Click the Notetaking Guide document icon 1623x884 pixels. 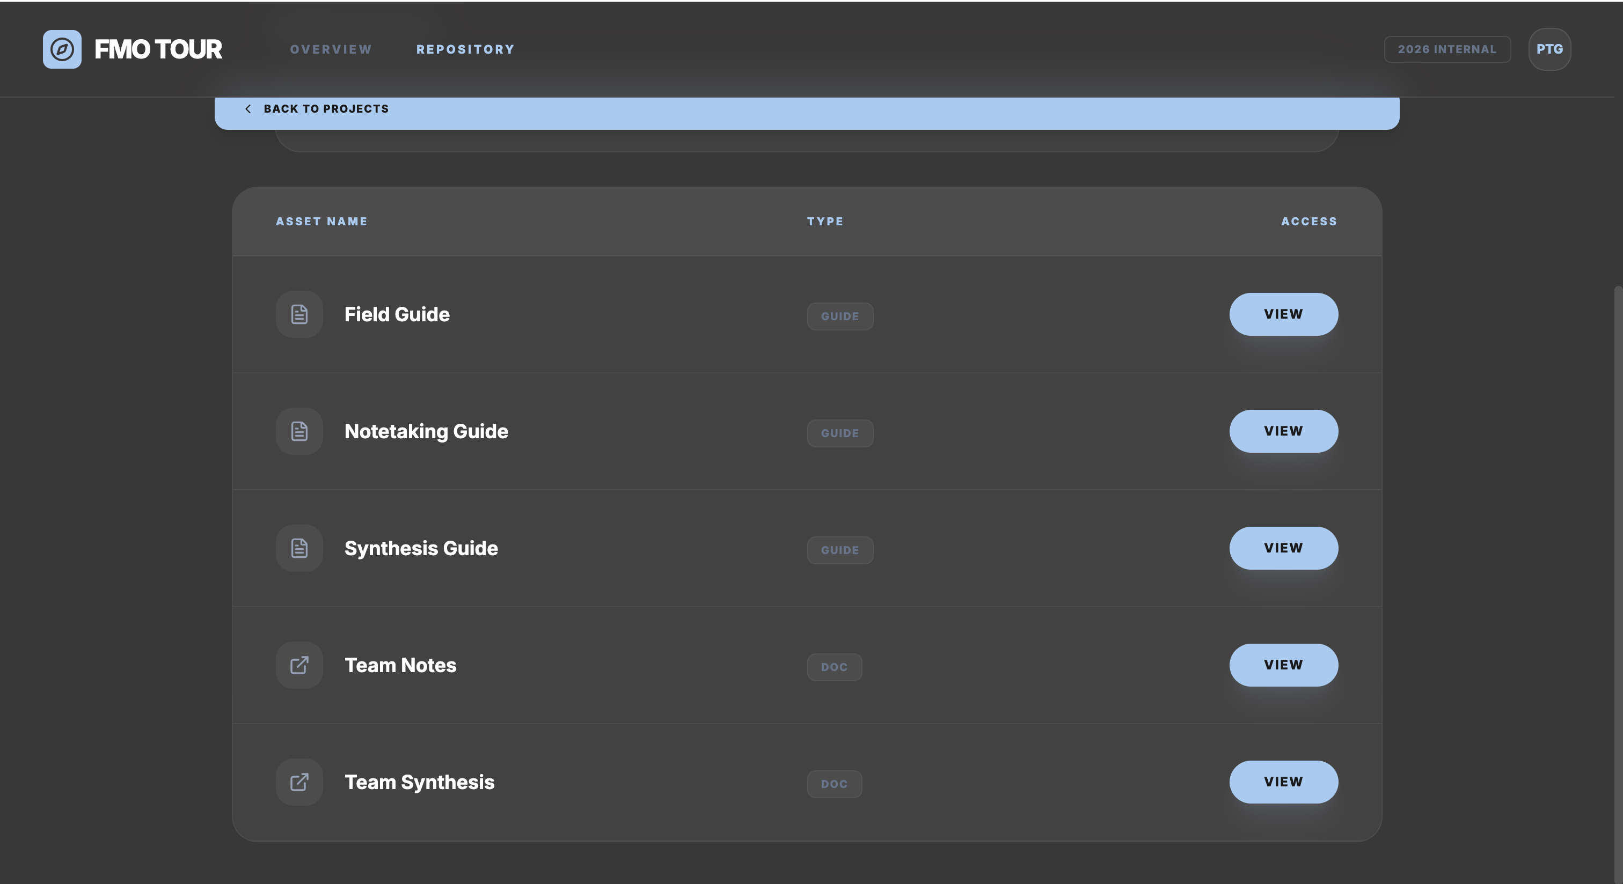(x=299, y=431)
